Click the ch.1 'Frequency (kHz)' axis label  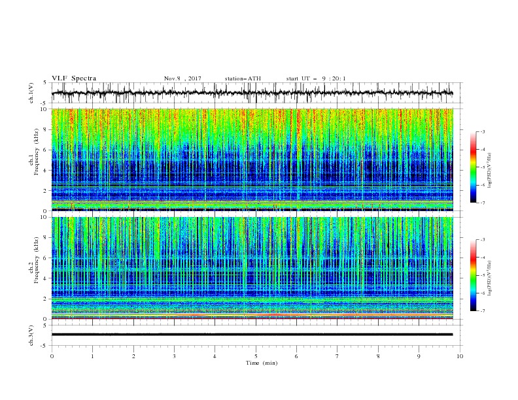(37, 152)
